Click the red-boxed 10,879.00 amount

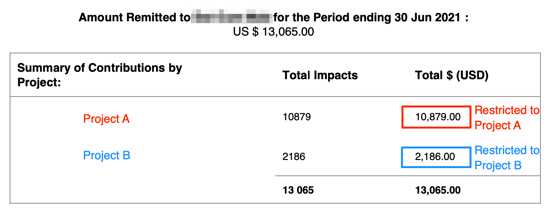[x=438, y=117]
